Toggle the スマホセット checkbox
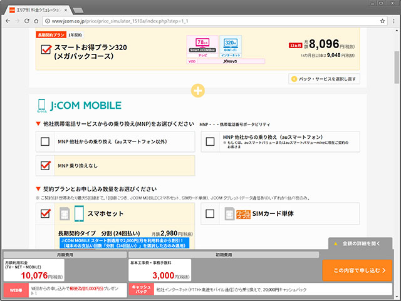This screenshot has width=401, height=301. click(46, 213)
